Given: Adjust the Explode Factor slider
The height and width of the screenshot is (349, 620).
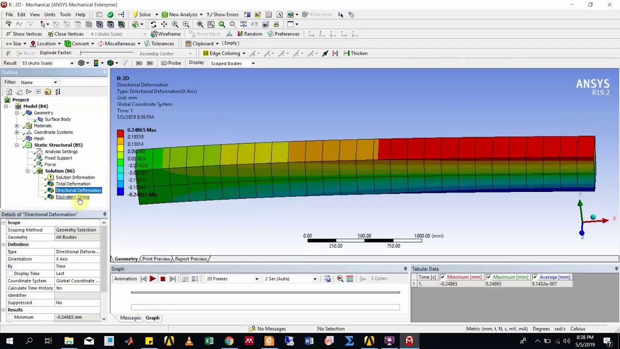Looking at the screenshot, I should (x=108, y=53).
